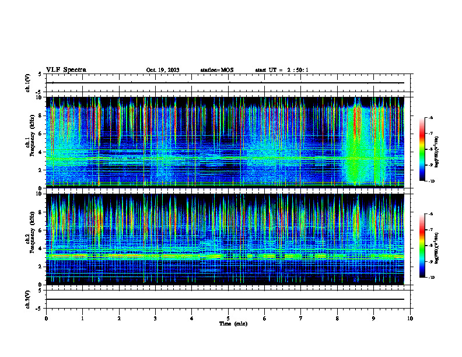Click the ch.1 voltage trace line
The image size is (462, 357).
tap(225, 83)
